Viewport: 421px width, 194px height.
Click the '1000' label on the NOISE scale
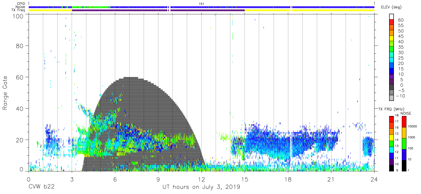(x=412, y=138)
